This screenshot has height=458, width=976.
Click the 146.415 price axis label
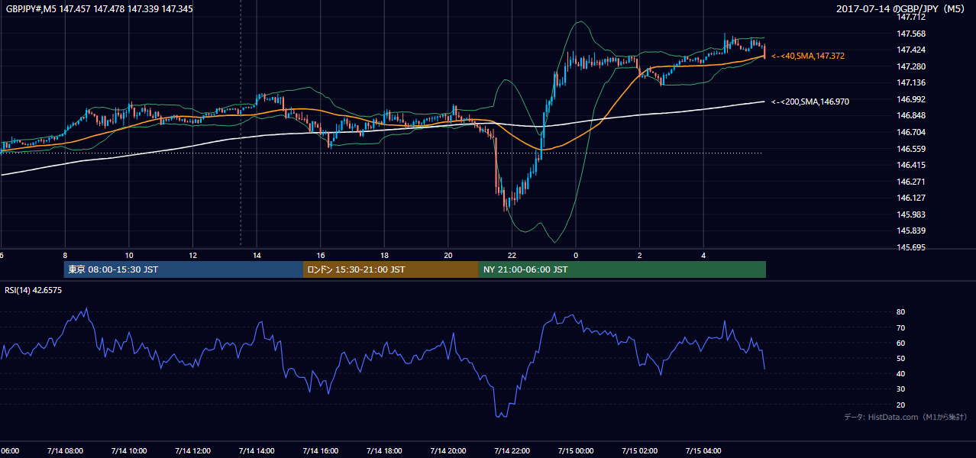(x=910, y=165)
